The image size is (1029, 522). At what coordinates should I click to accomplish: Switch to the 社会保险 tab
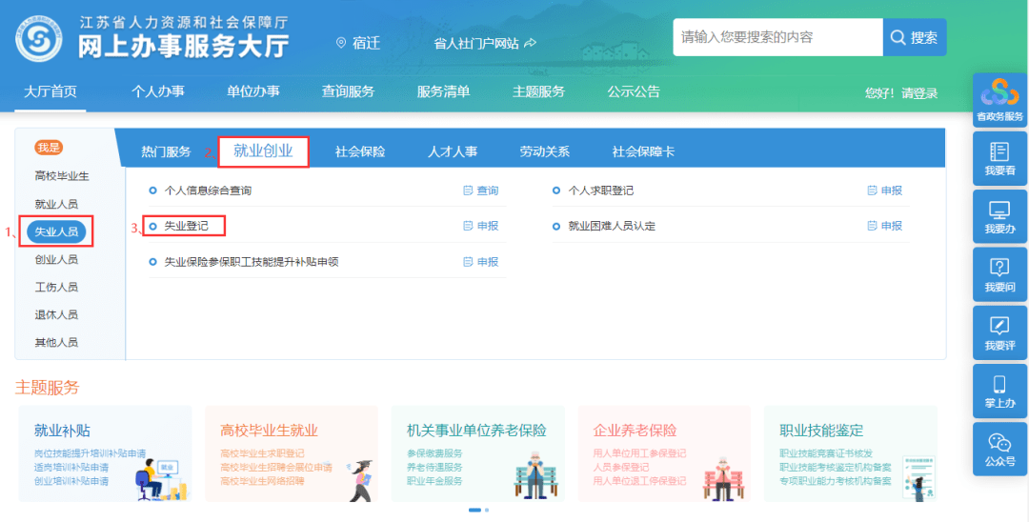pyautogui.click(x=360, y=152)
